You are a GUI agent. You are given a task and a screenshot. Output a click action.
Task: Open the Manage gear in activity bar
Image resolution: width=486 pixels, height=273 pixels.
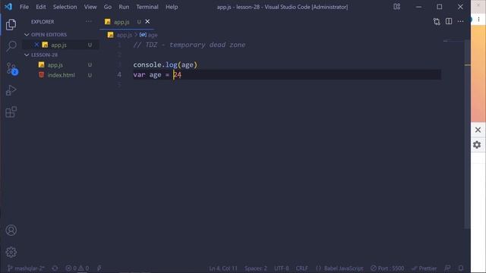(11, 253)
